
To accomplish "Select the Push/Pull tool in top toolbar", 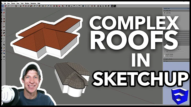I will (x=21, y=6).
